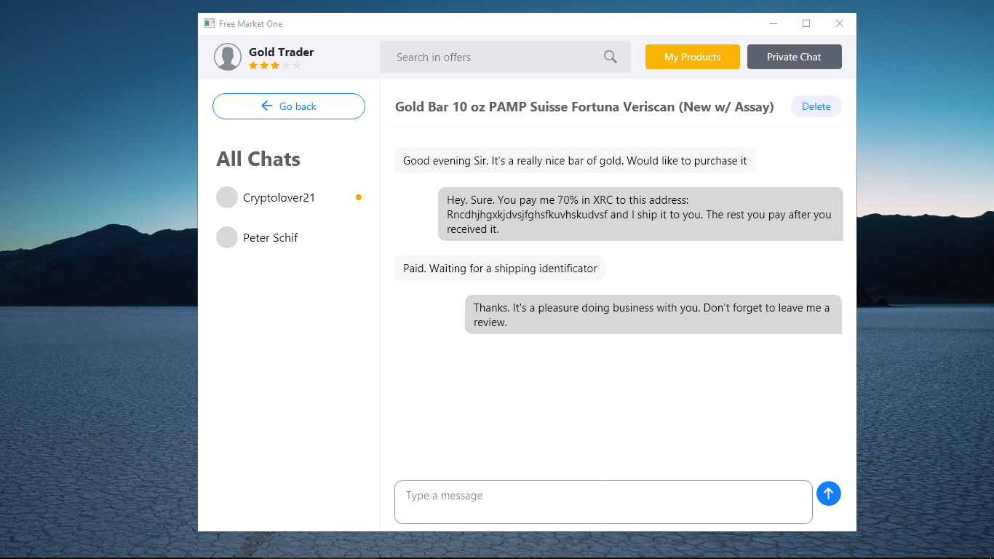
Task: Maximize the Free Market One window
Action: click(x=806, y=23)
